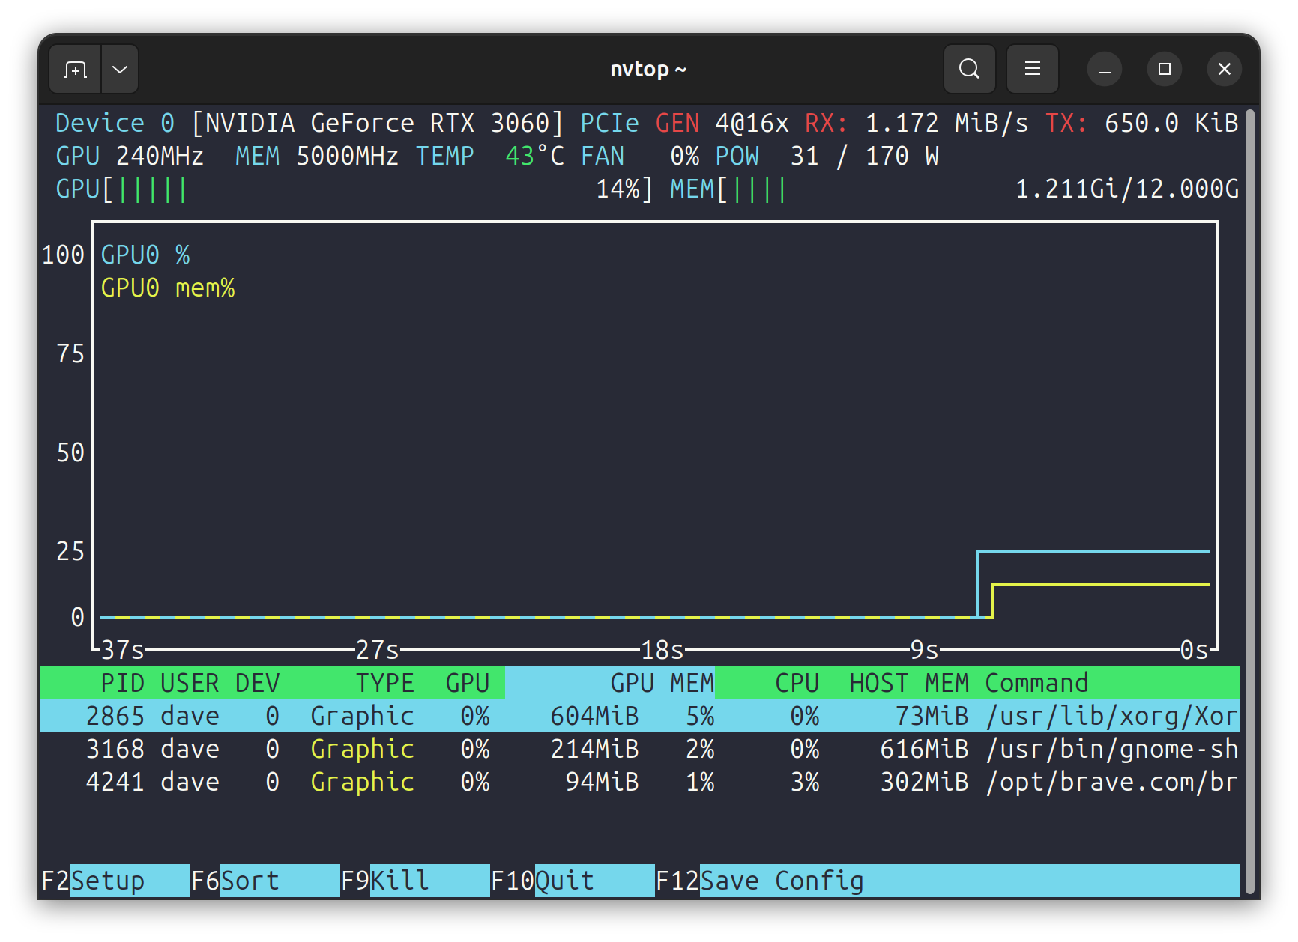
Task: Click the 214MiB GPU memory value
Action: coord(595,749)
